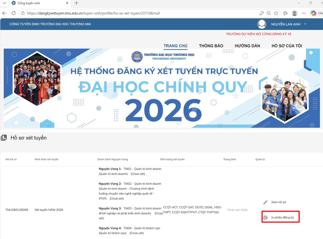
Task: Go to the TRANG CHỦ menu
Action: 175,46
